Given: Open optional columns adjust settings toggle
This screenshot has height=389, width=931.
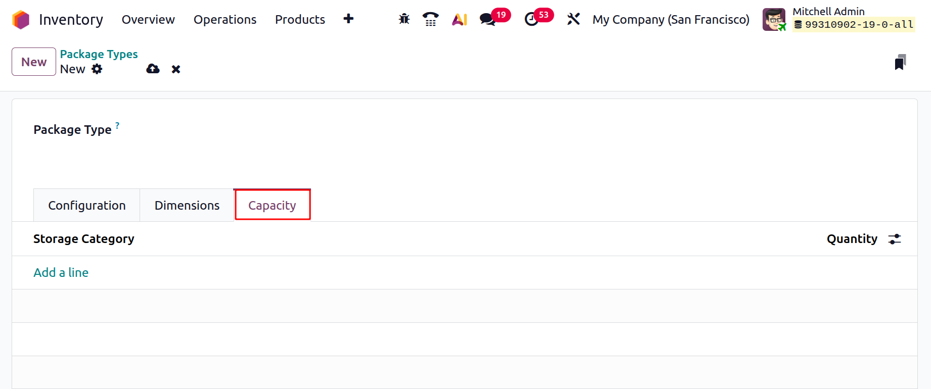Looking at the screenshot, I should click(895, 239).
